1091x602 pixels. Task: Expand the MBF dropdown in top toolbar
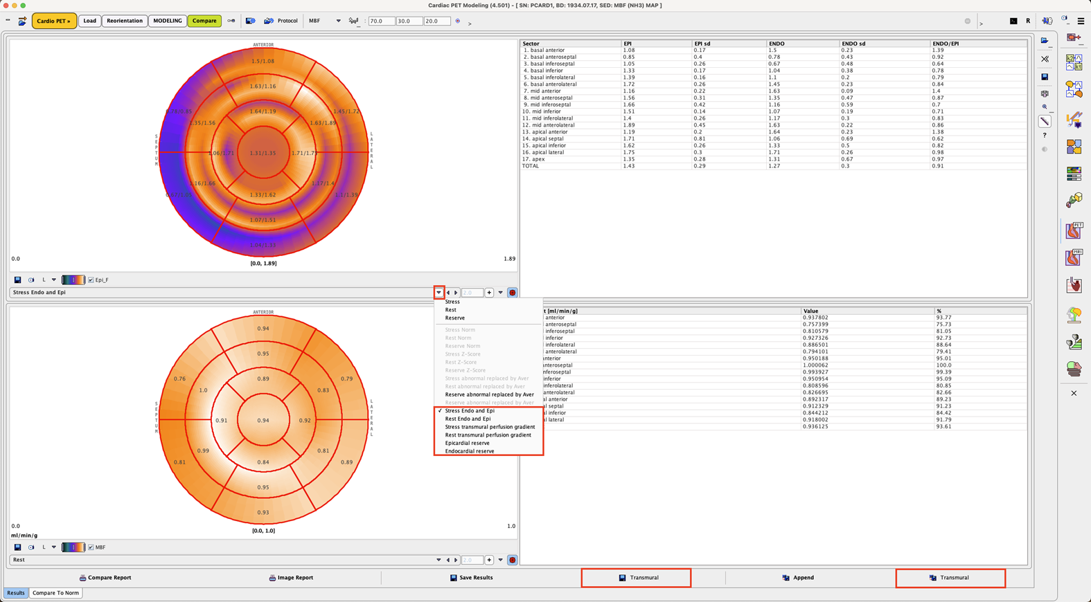338,21
